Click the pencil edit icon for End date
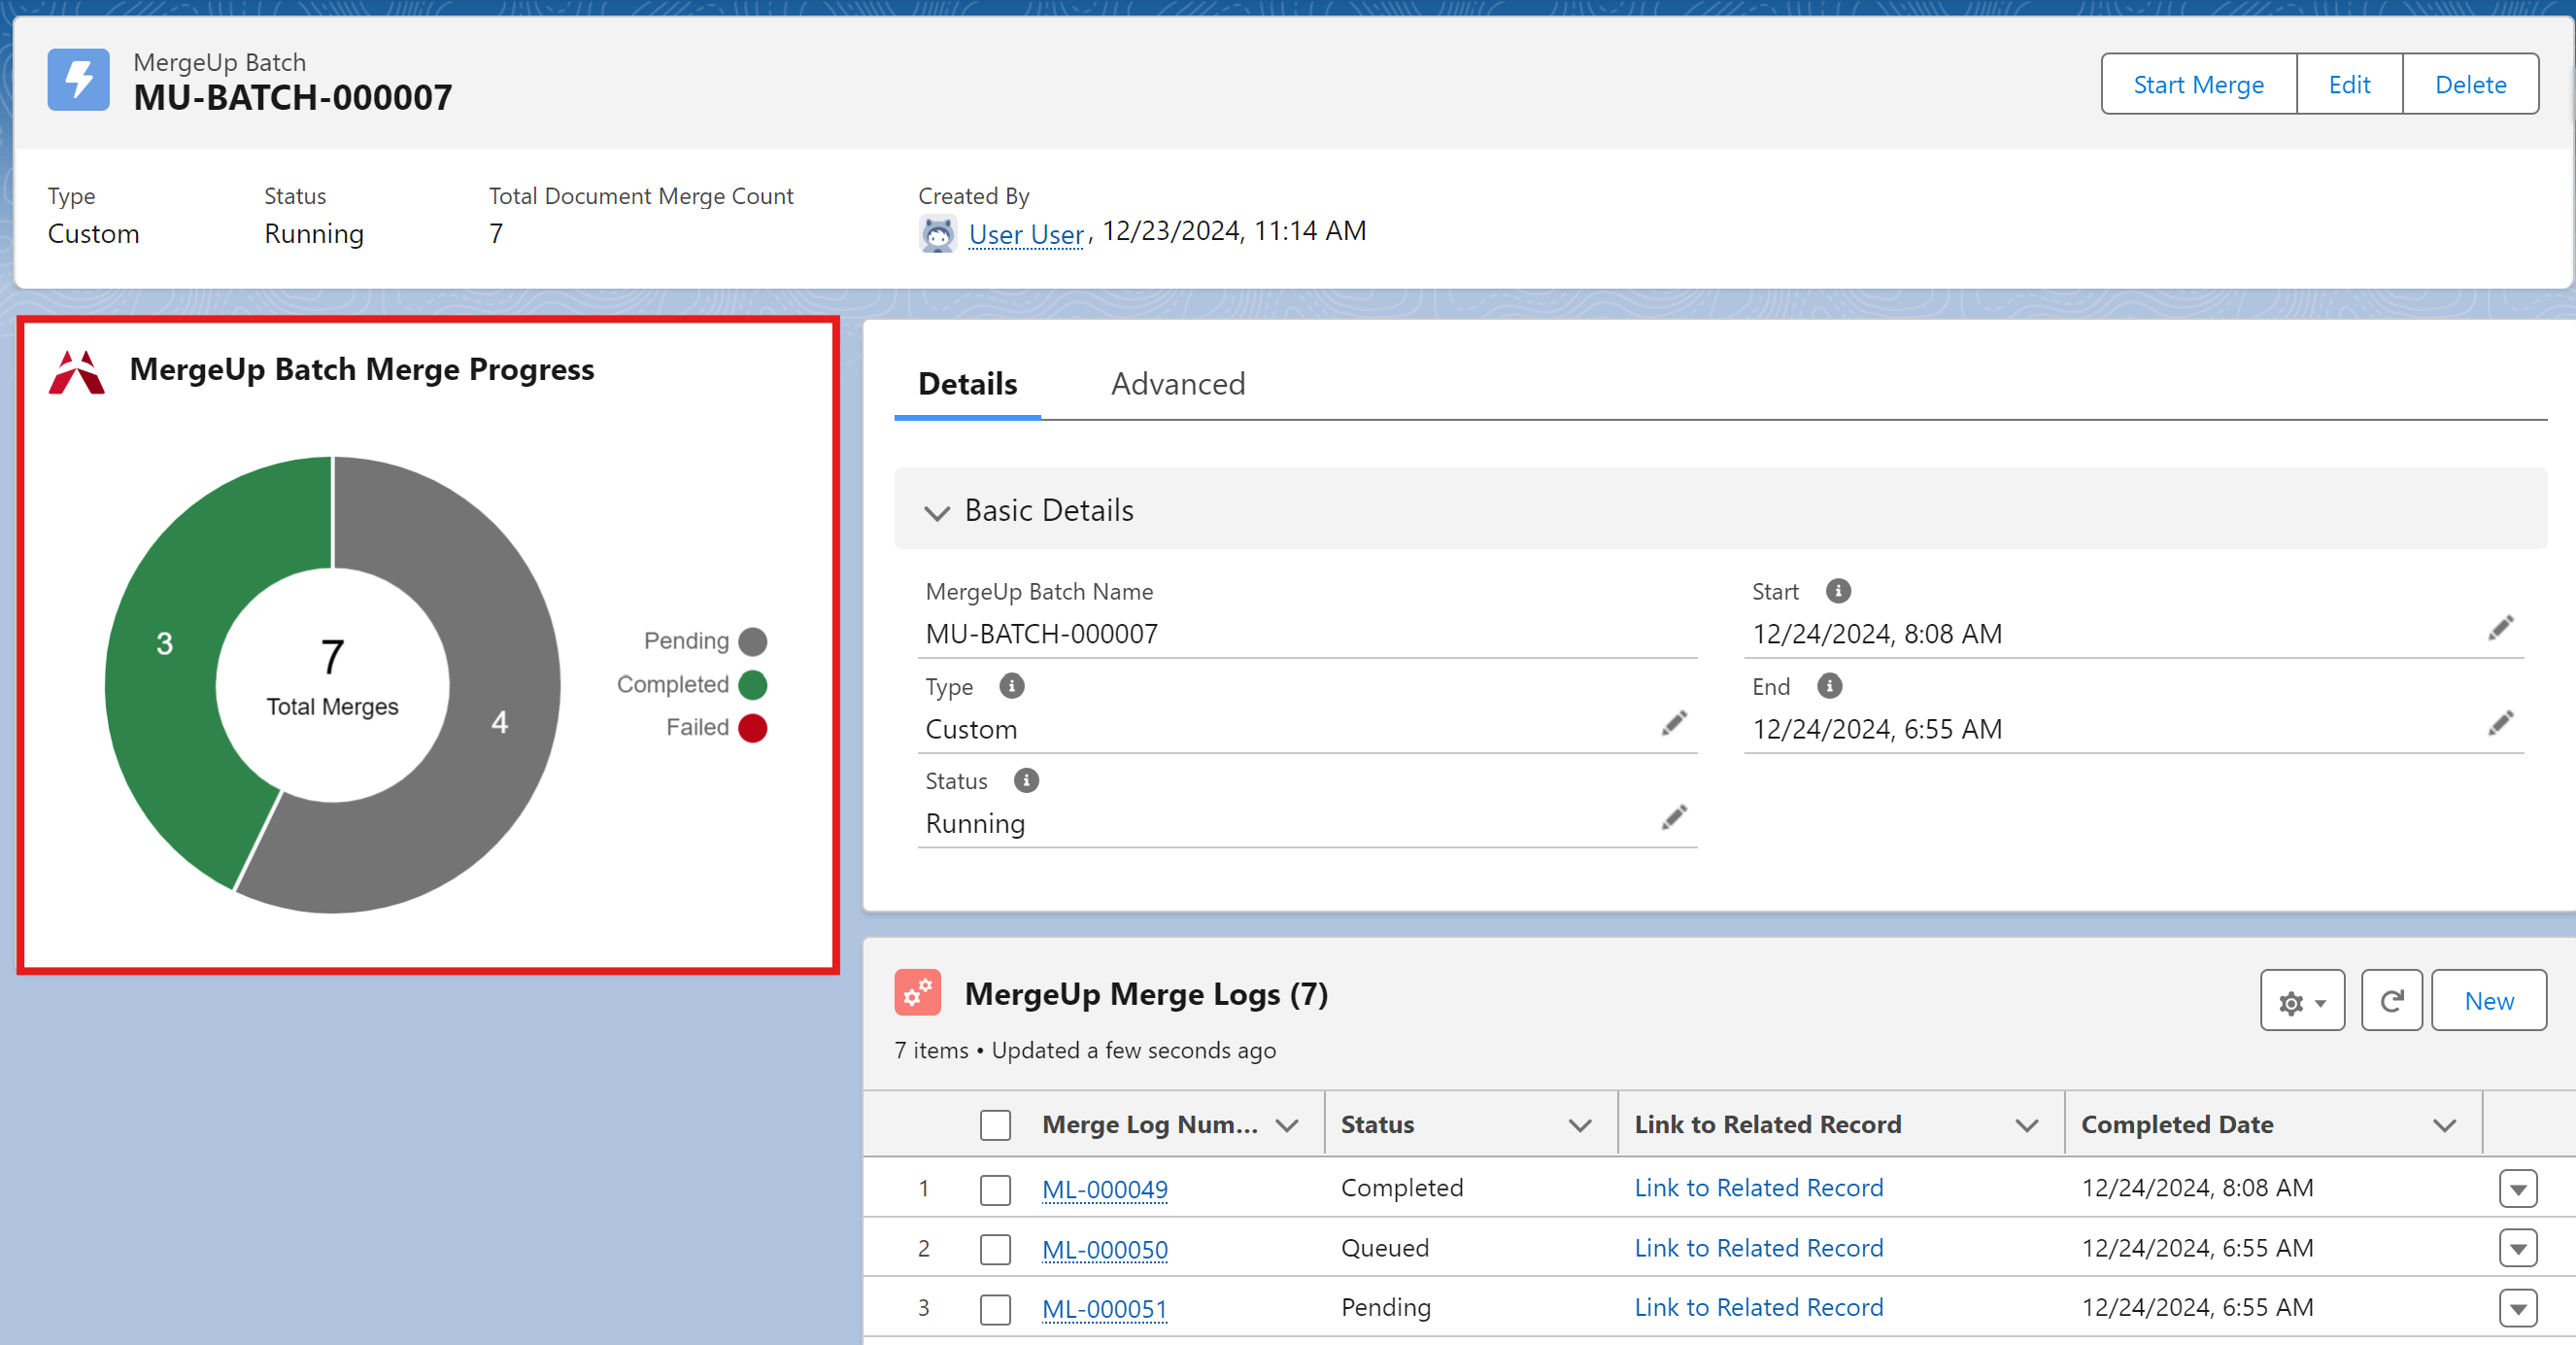The height and width of the screenshot is (1345, 2576). 2500,724
